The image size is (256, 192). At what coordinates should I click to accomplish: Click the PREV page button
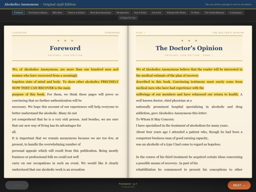17,185
